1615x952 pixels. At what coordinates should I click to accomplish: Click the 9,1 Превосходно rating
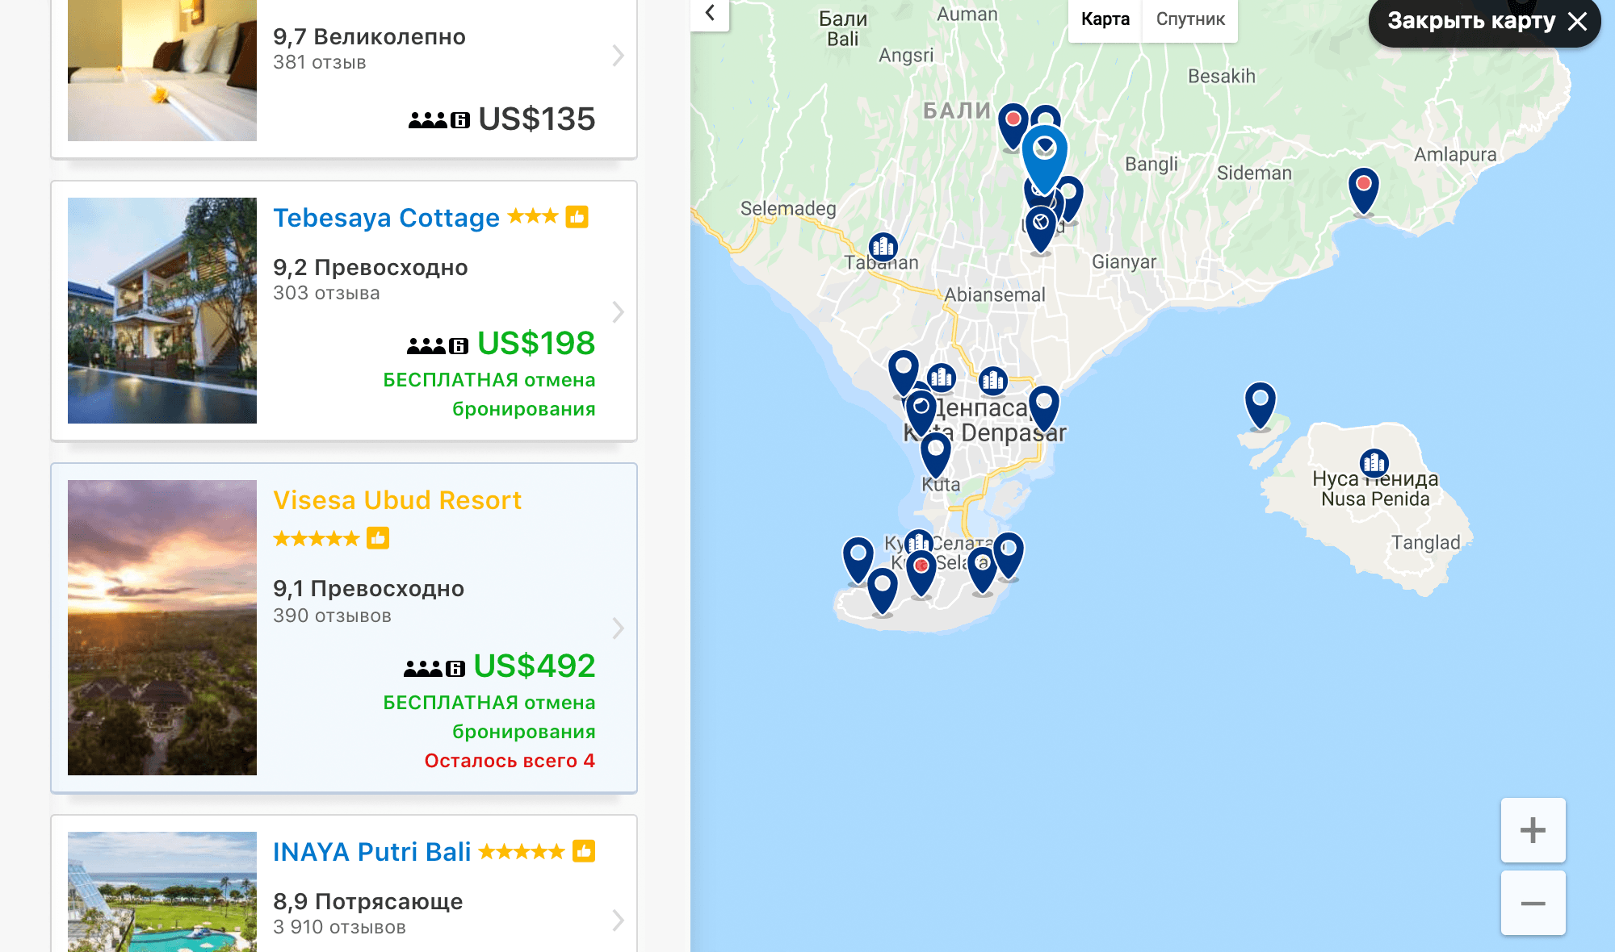pos(369,588)
